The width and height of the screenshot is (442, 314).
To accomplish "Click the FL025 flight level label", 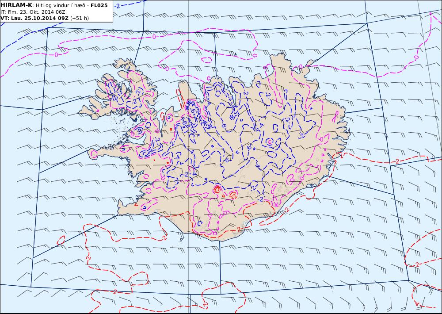I will [x=99, y=5].
